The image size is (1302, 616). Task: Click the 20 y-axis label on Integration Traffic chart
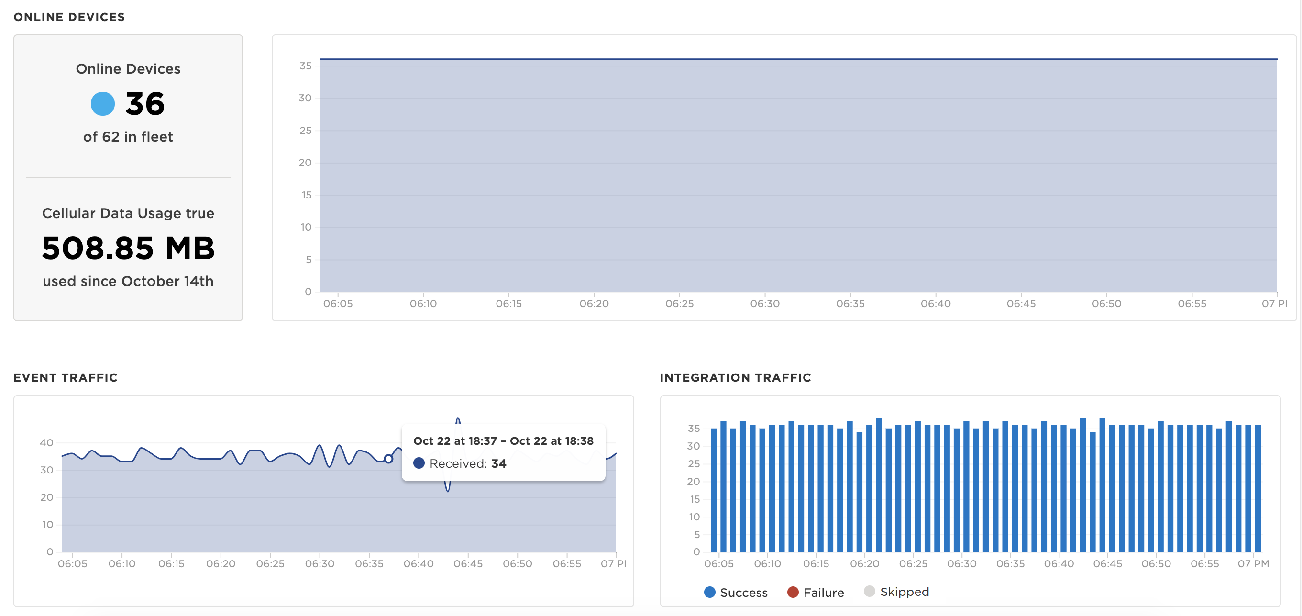pyautogui.click(x=694, y=482)
